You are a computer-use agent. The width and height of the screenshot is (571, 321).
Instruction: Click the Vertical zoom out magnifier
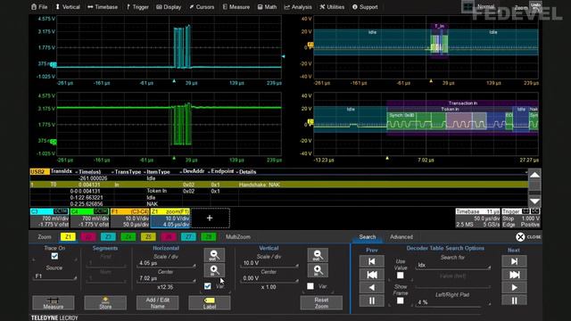coord(318,255)
